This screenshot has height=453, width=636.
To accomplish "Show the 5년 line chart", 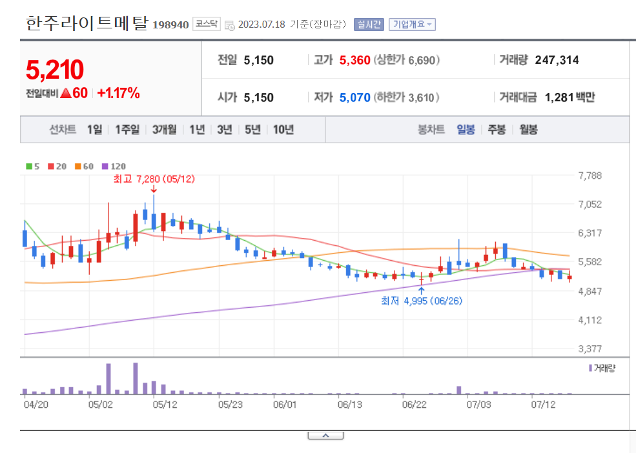I will tap(252, 130).
